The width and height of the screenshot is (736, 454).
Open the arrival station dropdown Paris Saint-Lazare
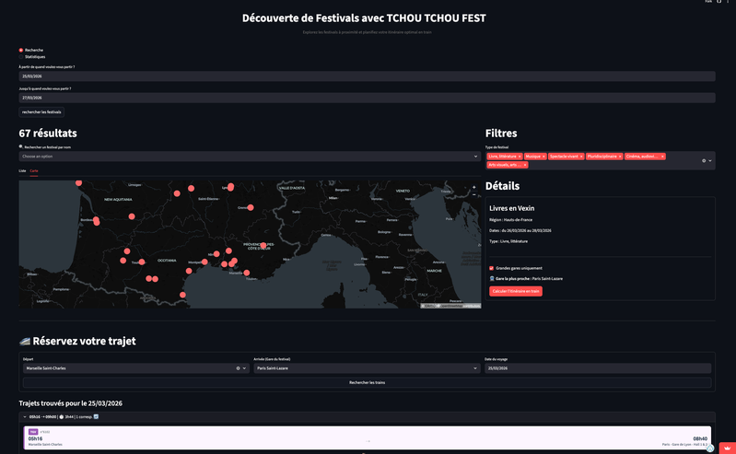click(366, 368)
